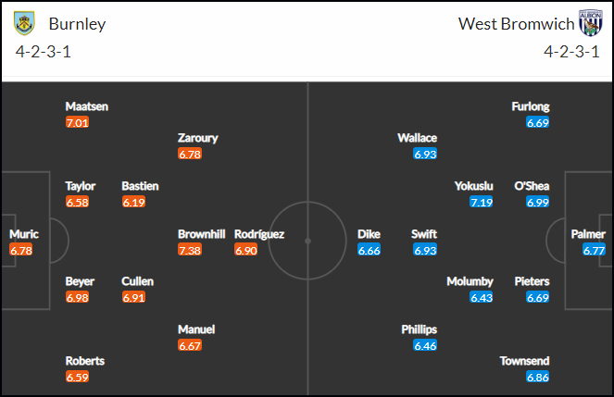Click Furlong's 6.69 rating badge

click(538, 123)
